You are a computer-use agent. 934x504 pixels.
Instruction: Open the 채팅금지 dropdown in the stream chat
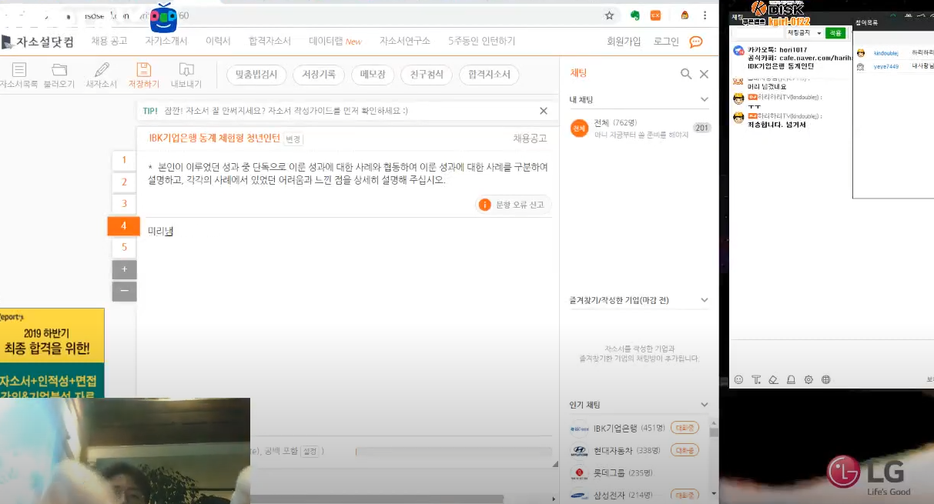(x=803, y=33)
